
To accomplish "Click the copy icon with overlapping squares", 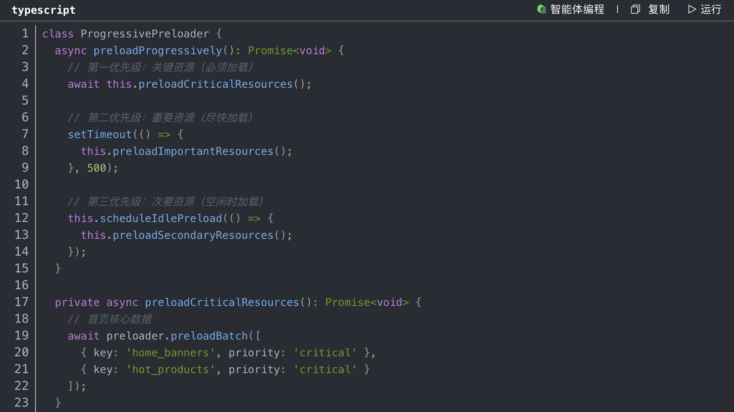I will pos(635,9).
